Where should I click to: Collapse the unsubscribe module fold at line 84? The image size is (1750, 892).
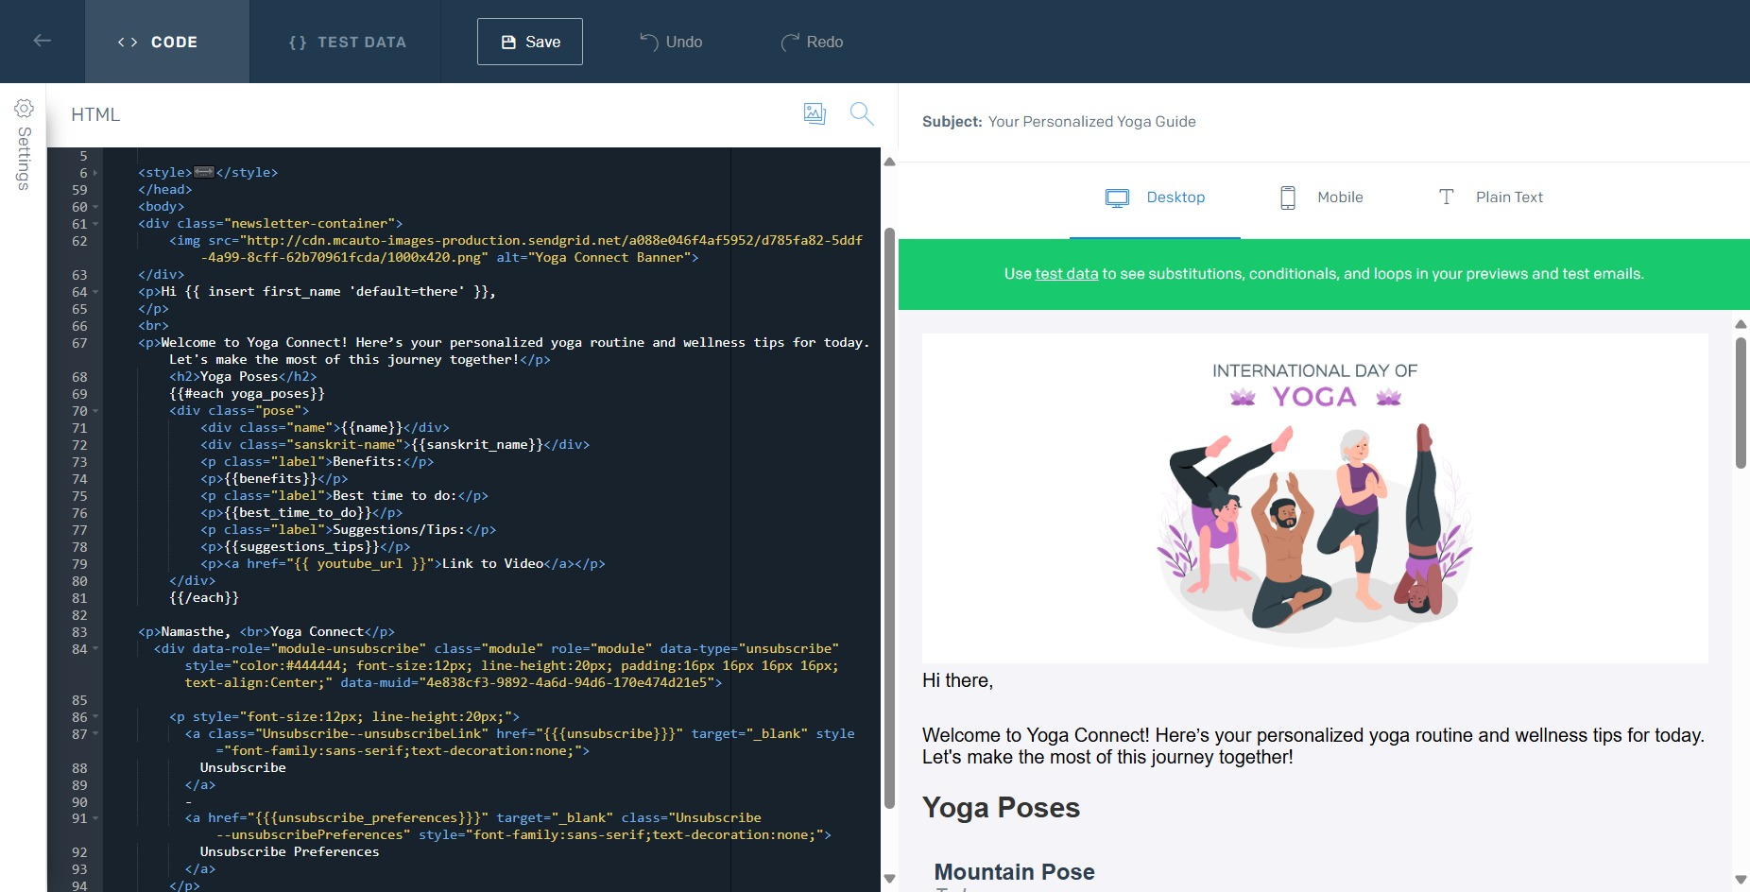point(95,650)
